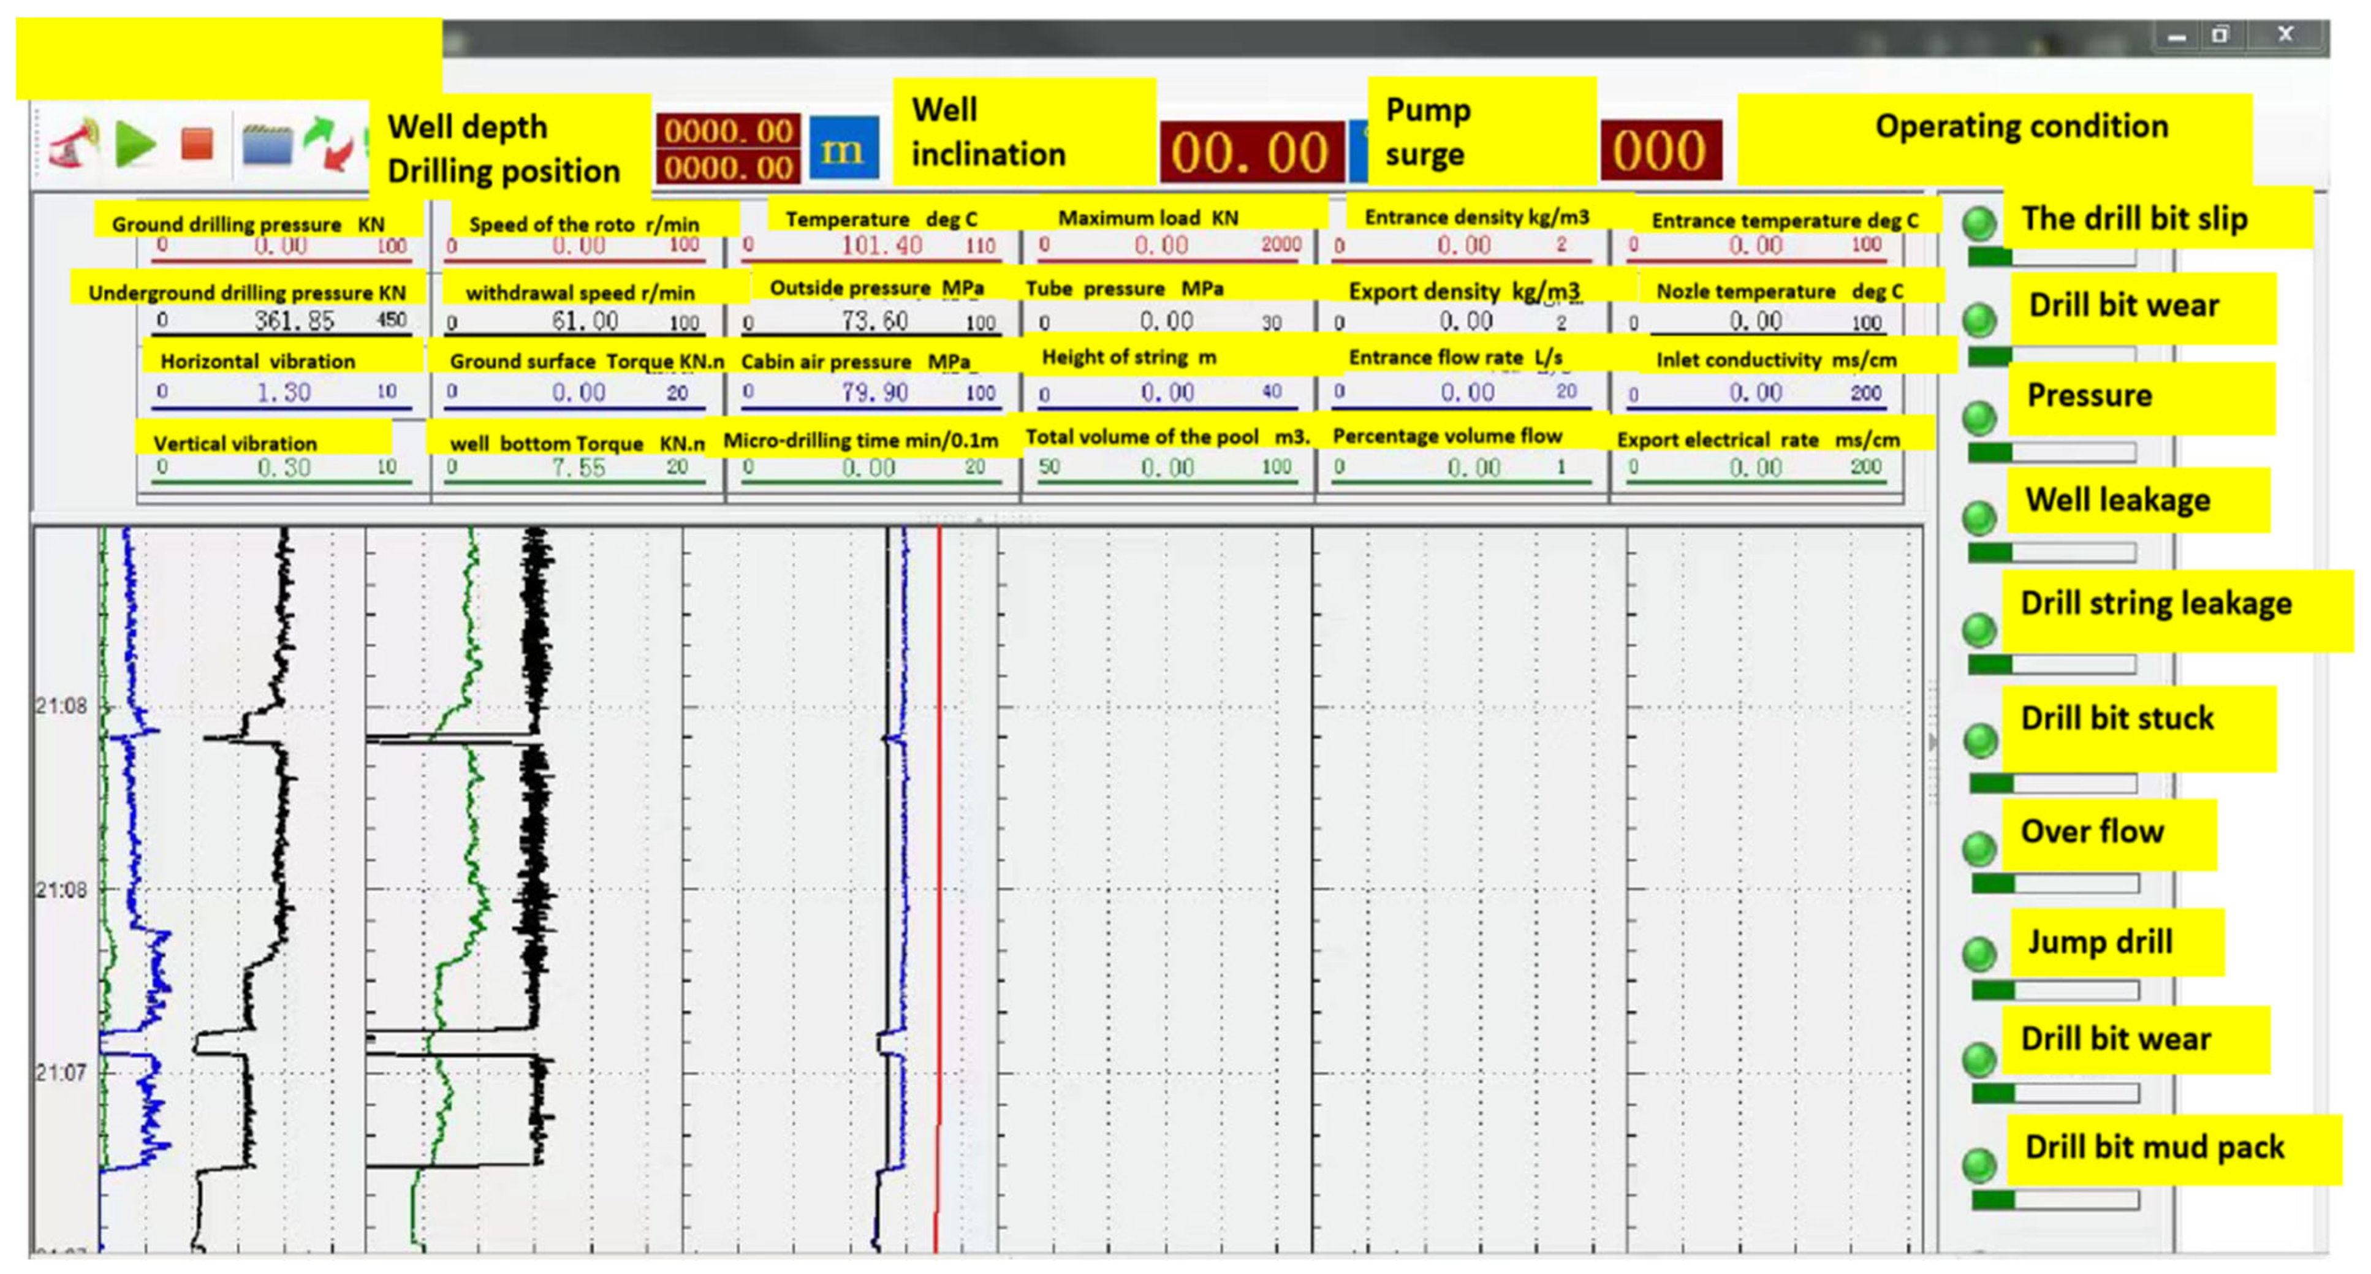Screen dimensions: 2371x1274
Task: Click the Underground drilling pressure value 361.85
Action: (x=295, y=320)
